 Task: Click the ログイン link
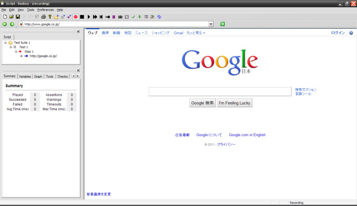(x=338, y=33)
